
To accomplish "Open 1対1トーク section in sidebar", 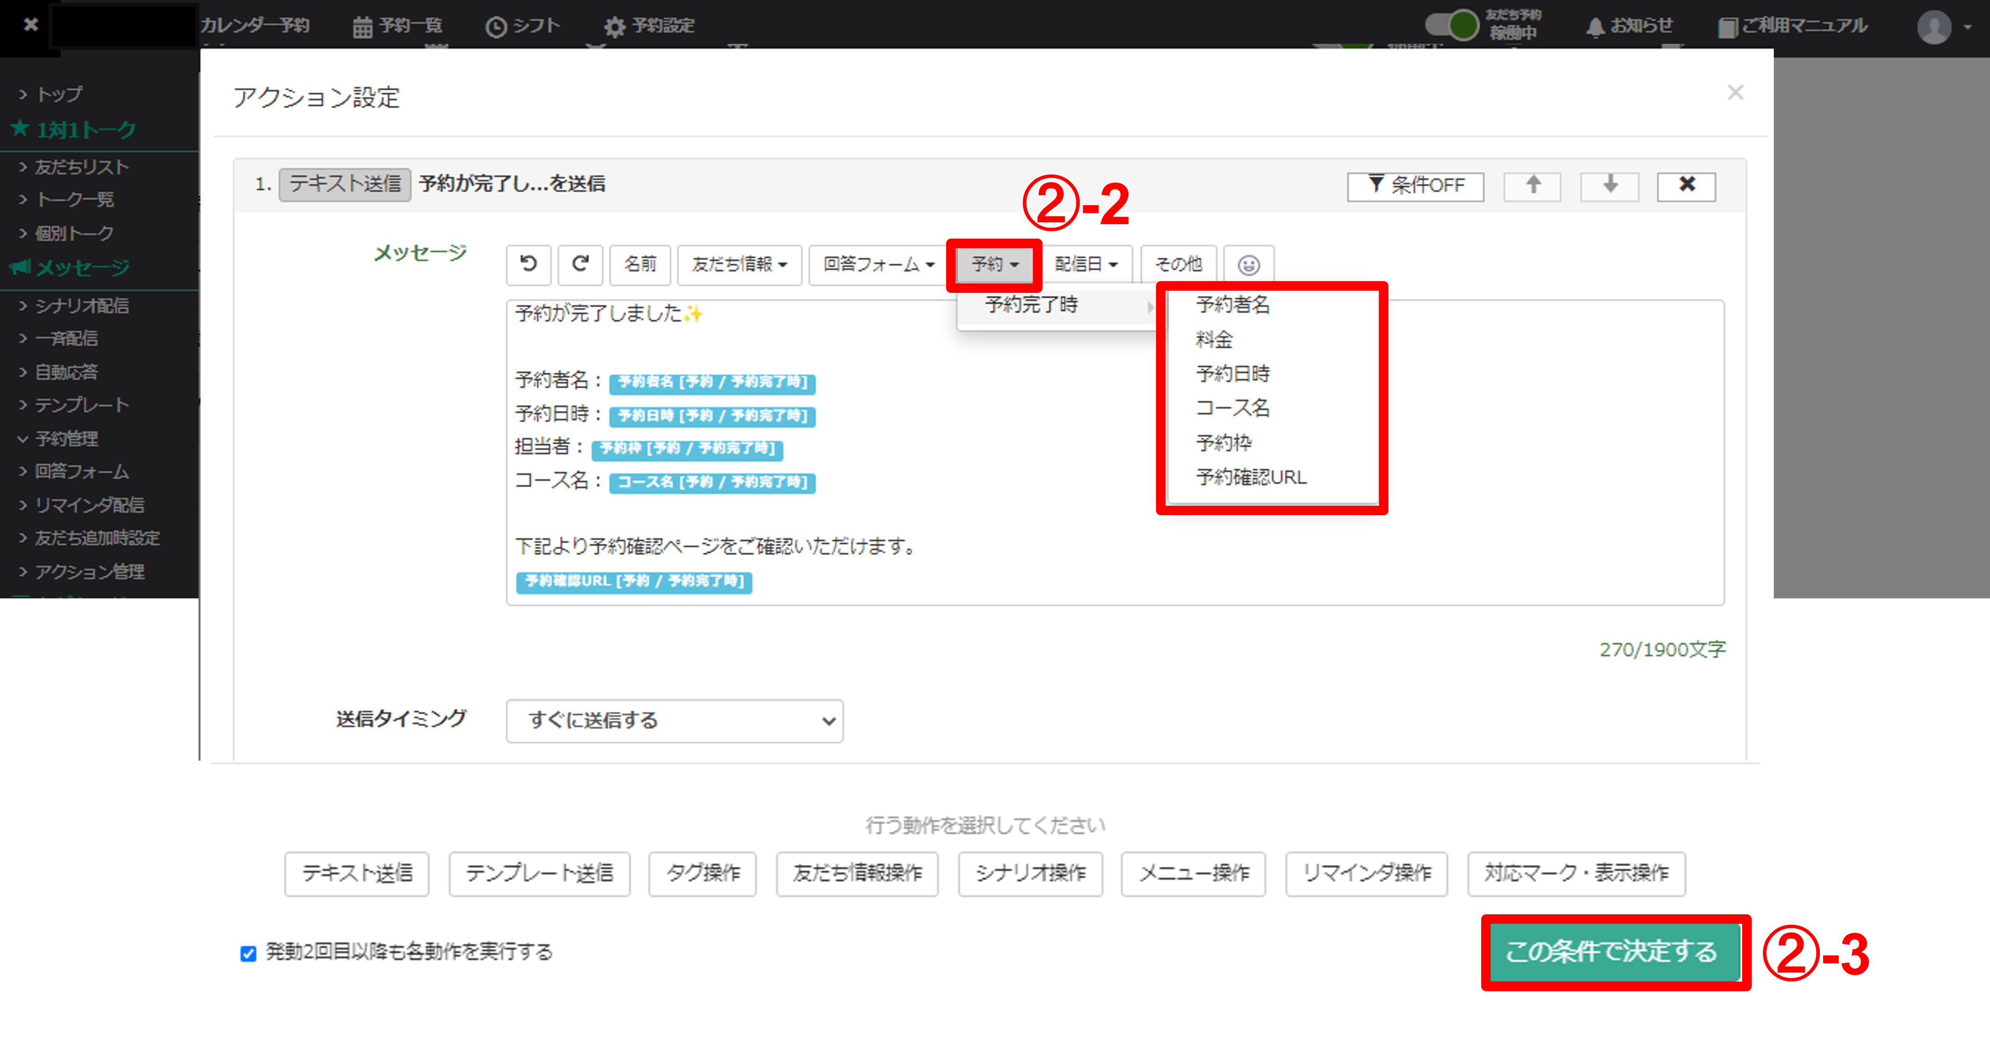I will tap(74, 129).
